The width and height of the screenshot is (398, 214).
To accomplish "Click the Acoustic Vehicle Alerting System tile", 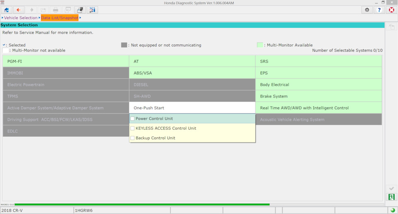I will (x=318, y=119).
